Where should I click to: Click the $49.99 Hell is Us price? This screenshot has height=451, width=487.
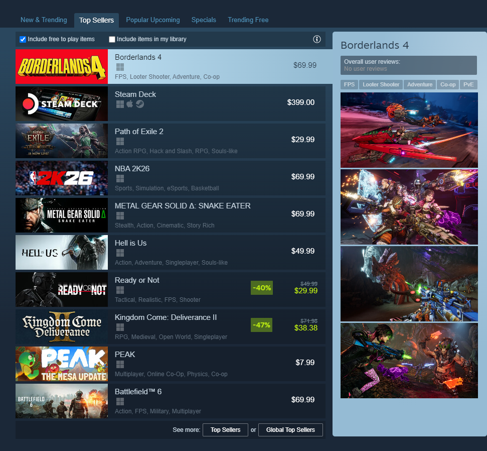[303, 251]
